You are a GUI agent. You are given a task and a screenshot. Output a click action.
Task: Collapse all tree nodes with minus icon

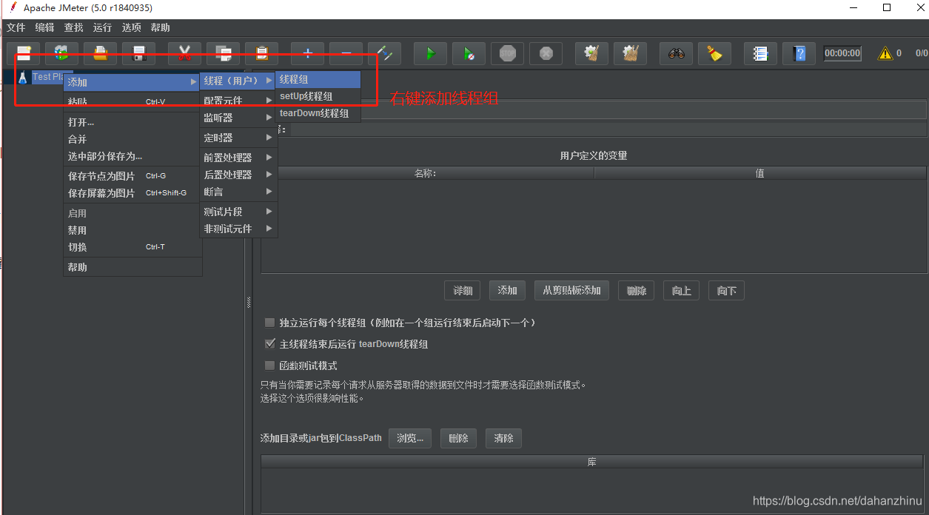346,53
